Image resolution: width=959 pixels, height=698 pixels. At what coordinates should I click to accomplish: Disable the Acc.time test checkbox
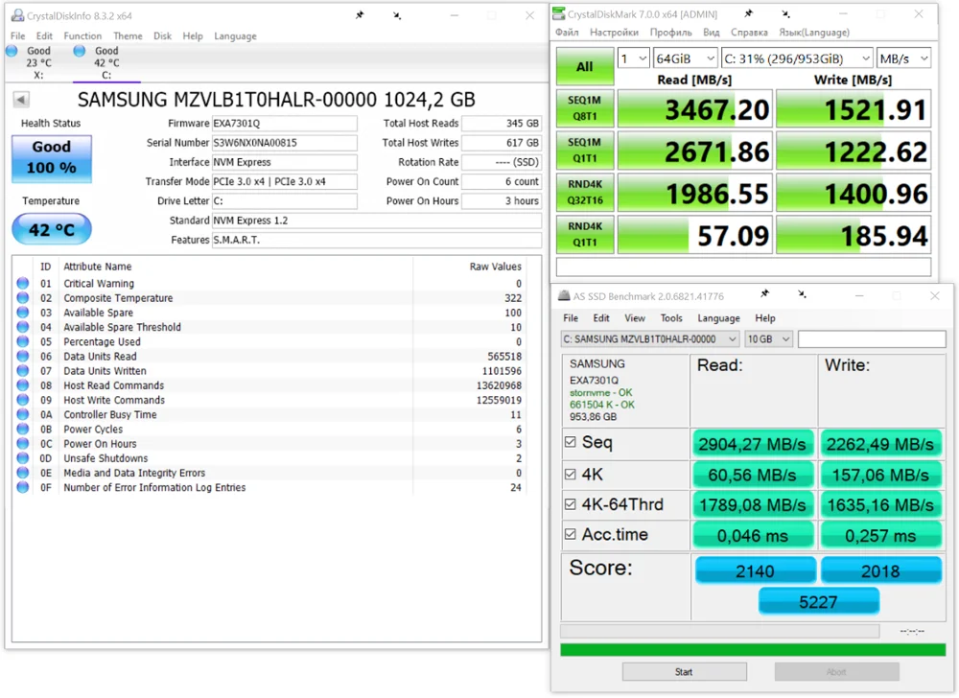click(571, 535)
